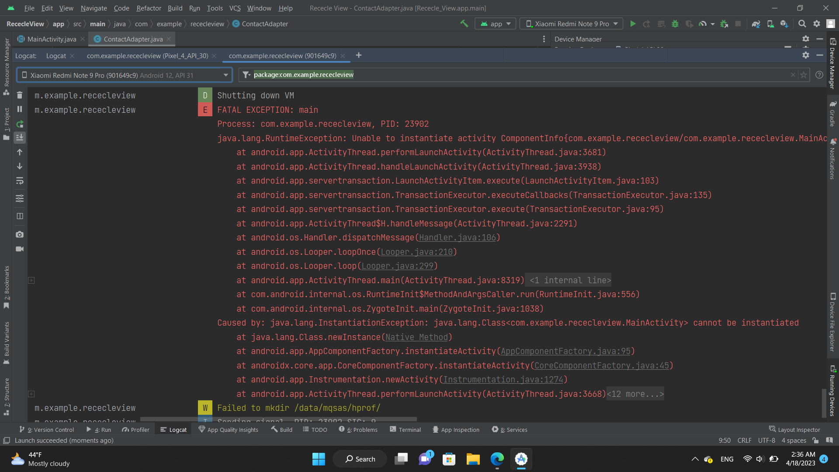Open the VCS menu

tap(235, 8)
